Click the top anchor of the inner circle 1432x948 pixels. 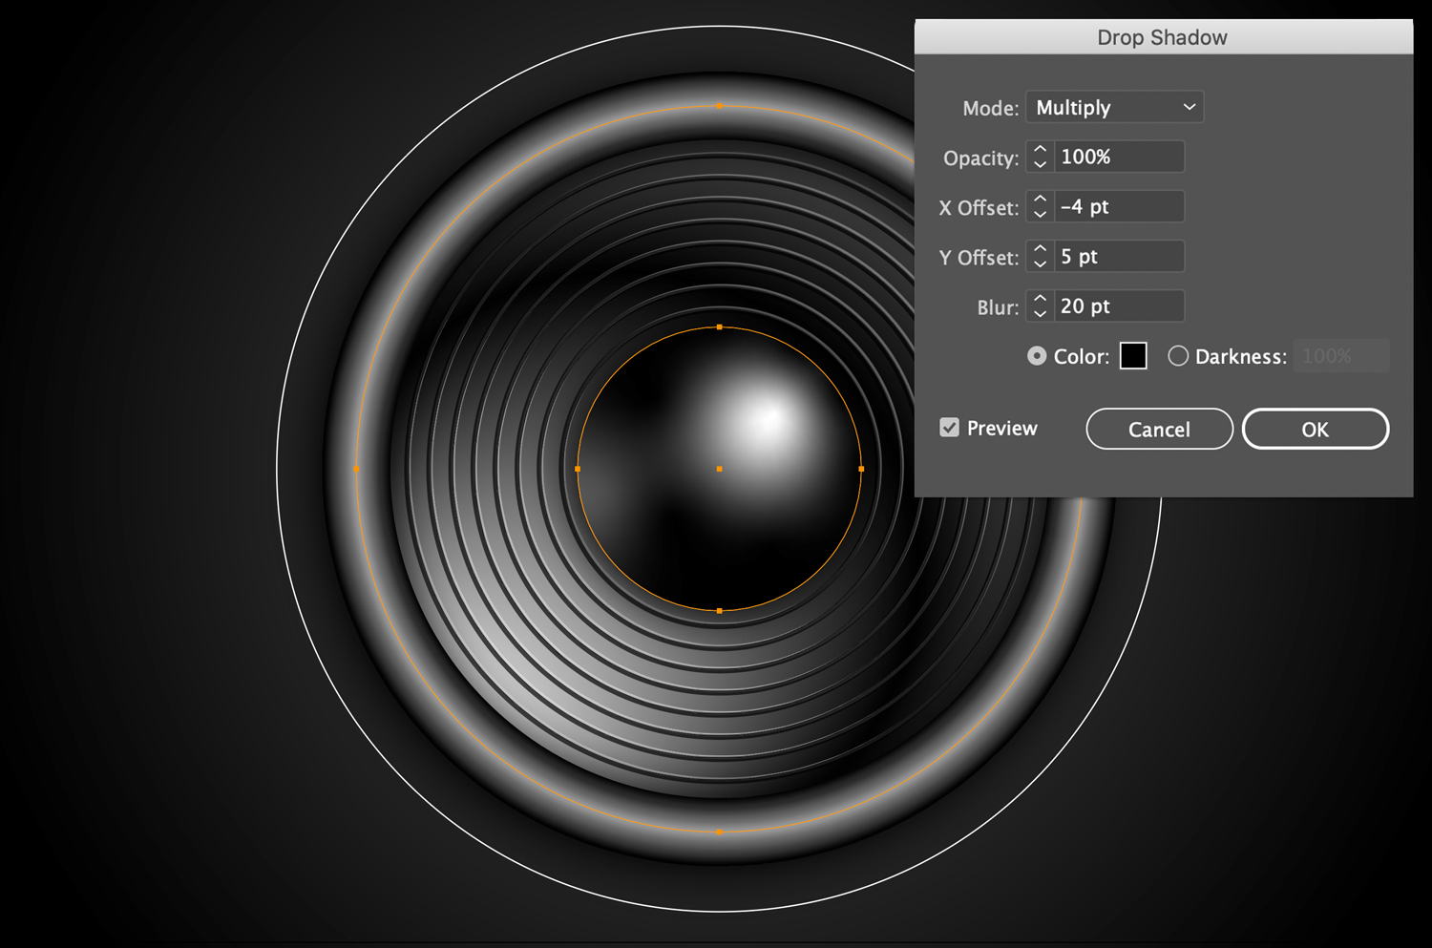click(x=719, y=327)
